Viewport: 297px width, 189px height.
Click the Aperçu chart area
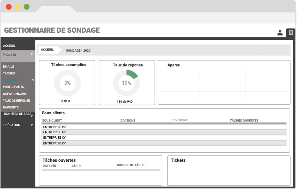(224, 84)
